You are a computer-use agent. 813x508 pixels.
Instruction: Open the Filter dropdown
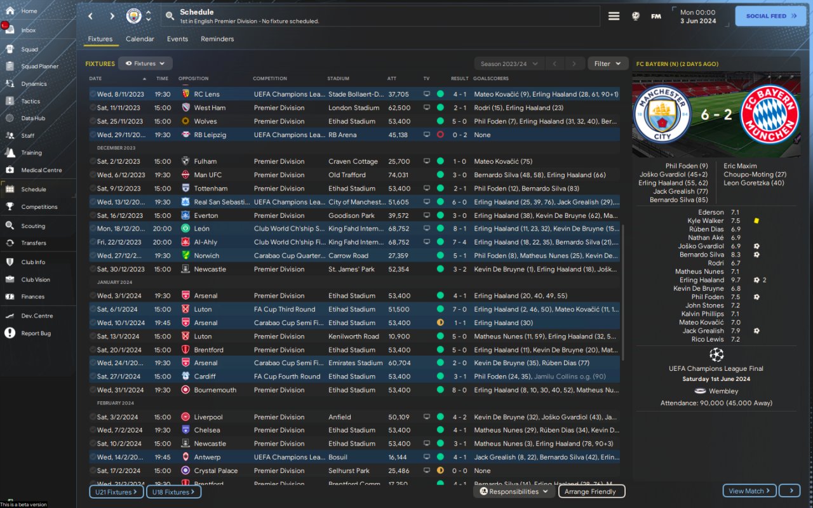point(608,63)
